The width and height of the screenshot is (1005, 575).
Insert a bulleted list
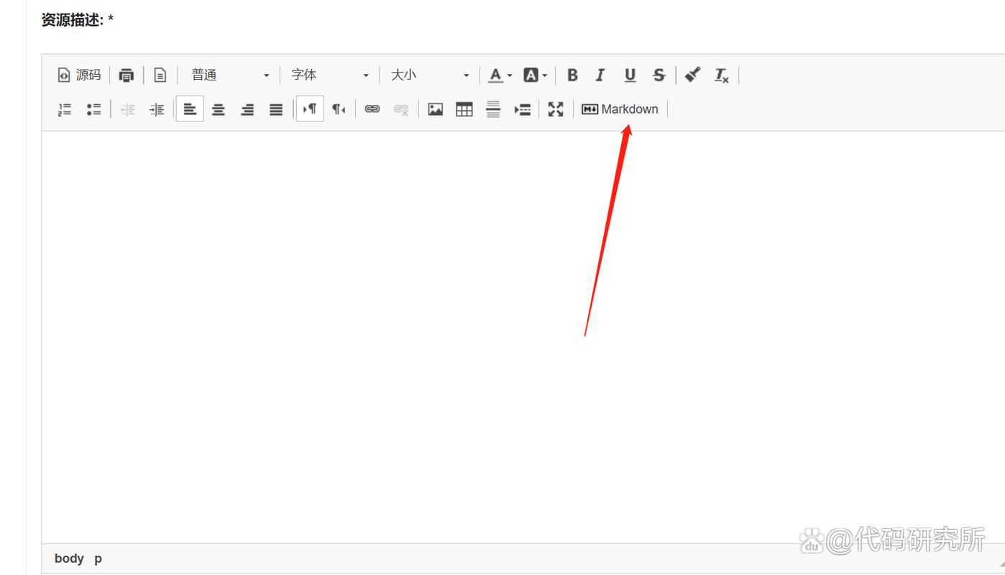(x=93, y=109)
